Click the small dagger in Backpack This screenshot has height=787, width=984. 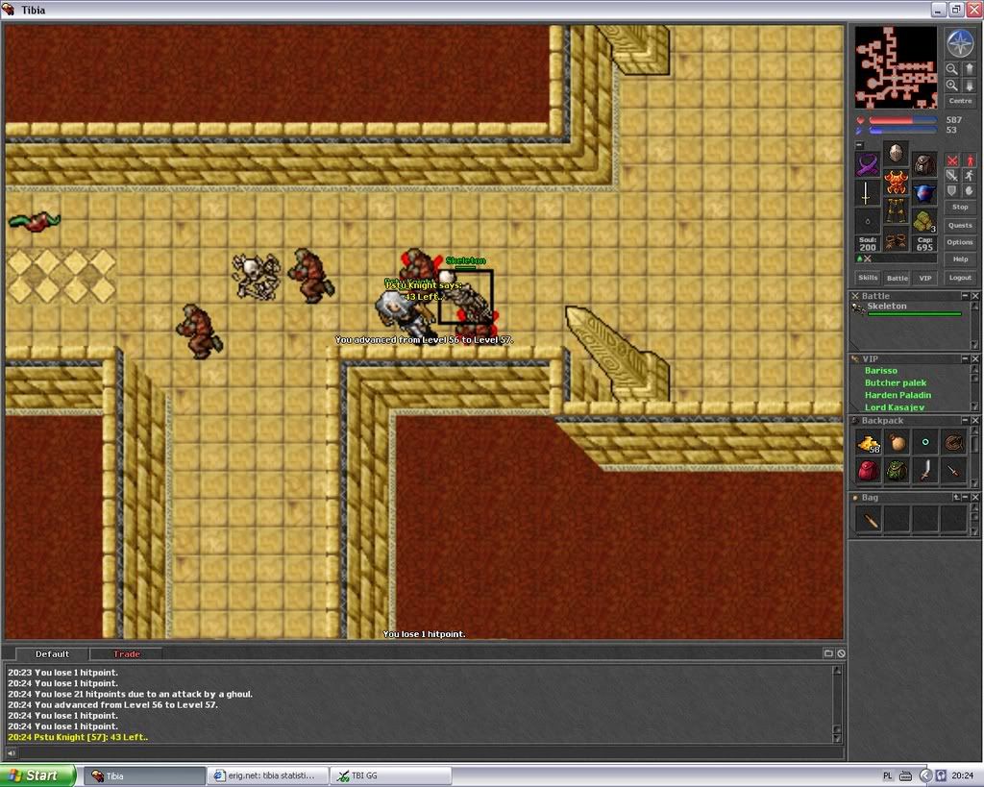pyautogui.click(x=953, y=471)
